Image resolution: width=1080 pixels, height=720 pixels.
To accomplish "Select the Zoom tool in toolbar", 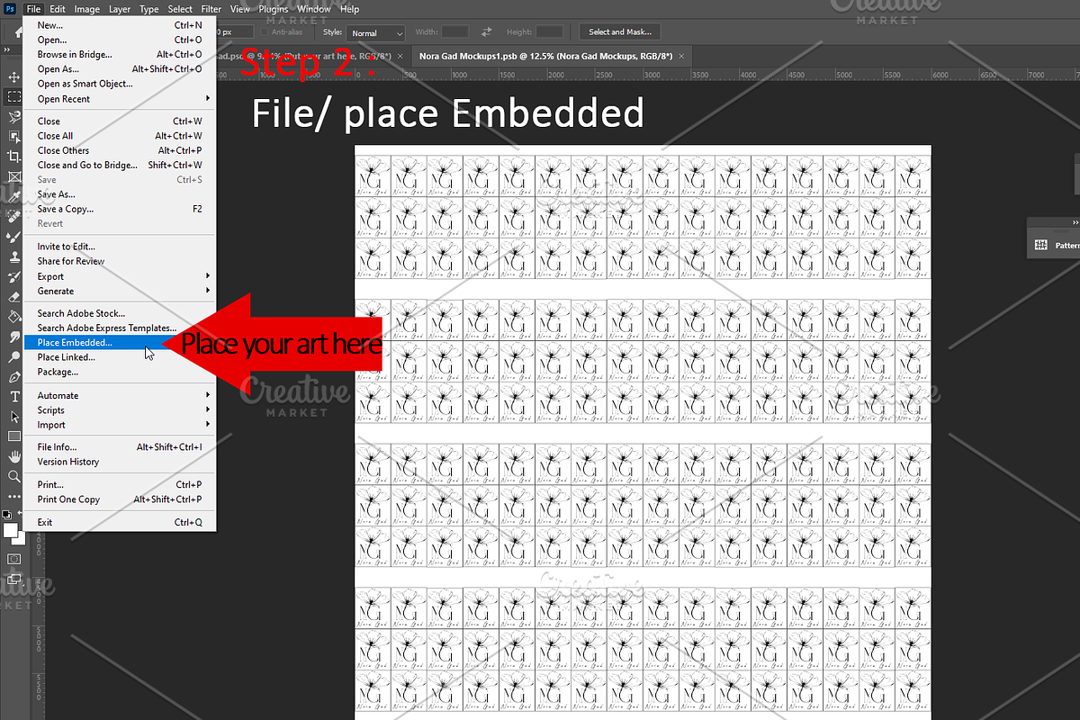I will coord(13,476).
